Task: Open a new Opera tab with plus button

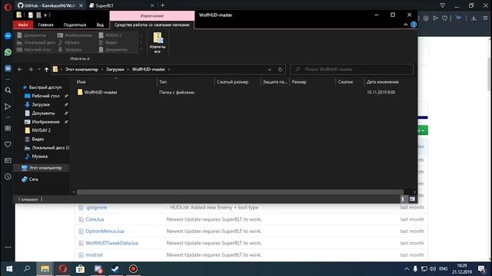Action: point(162,5)
